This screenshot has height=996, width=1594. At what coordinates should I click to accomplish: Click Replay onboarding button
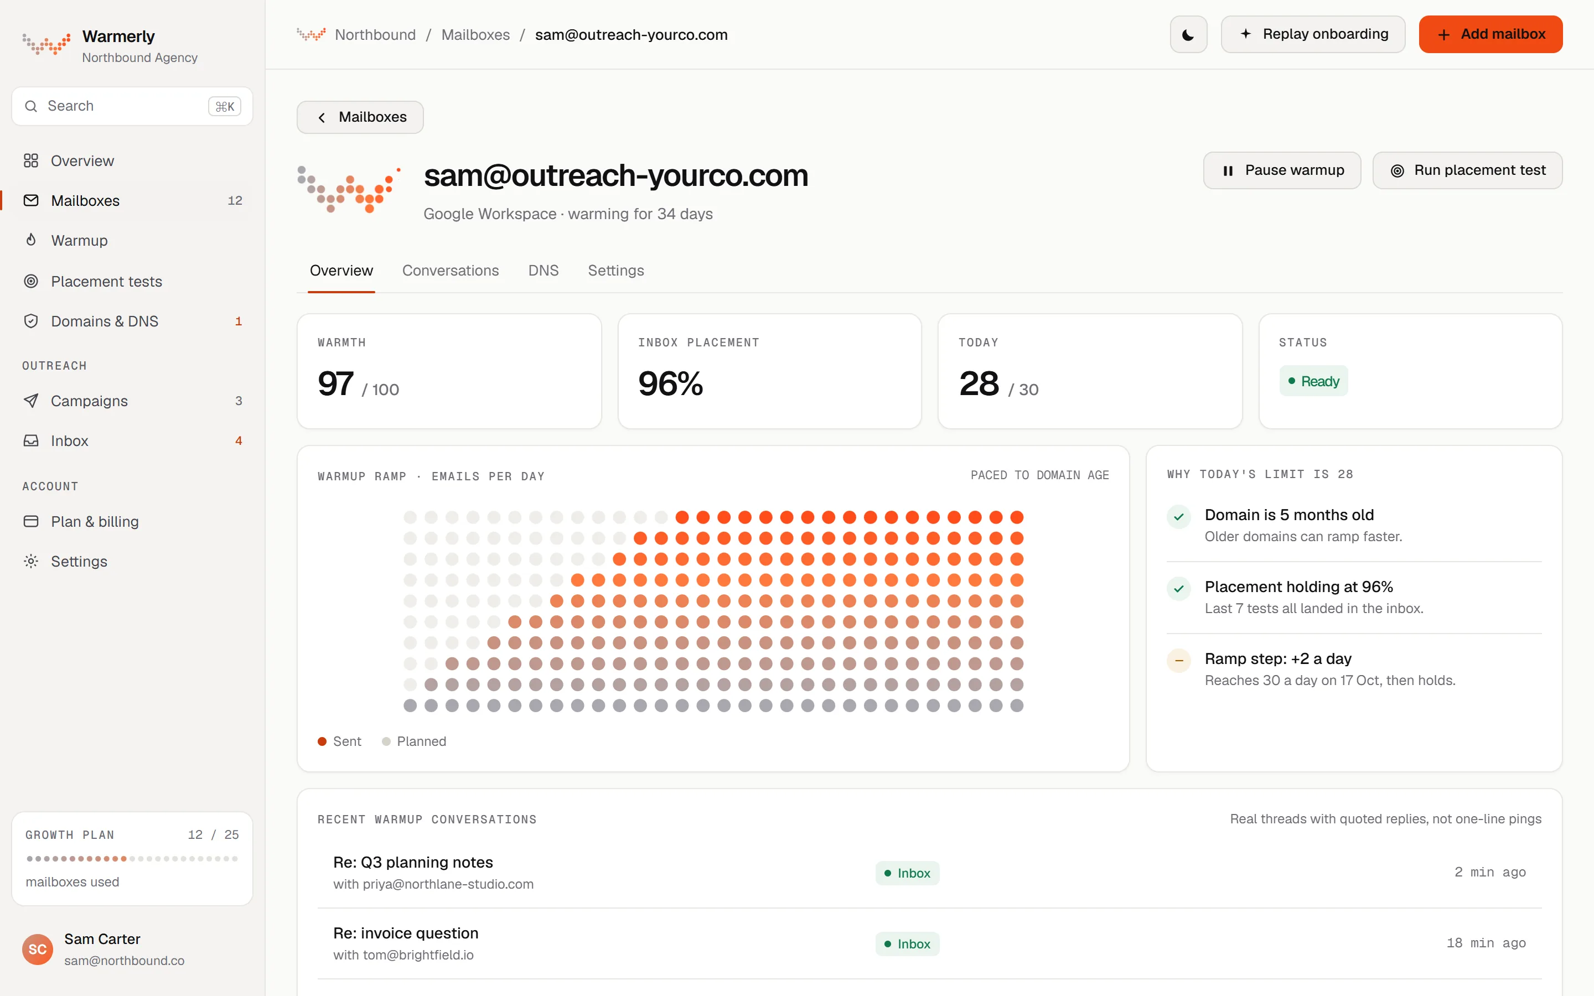pos(1313,34)
